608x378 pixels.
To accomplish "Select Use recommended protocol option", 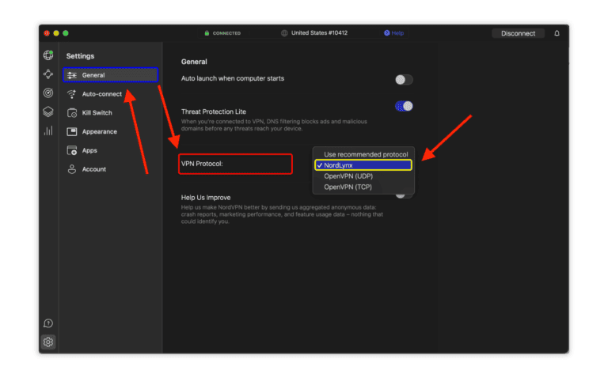I will pyautogui.click(x=366, y=154).
